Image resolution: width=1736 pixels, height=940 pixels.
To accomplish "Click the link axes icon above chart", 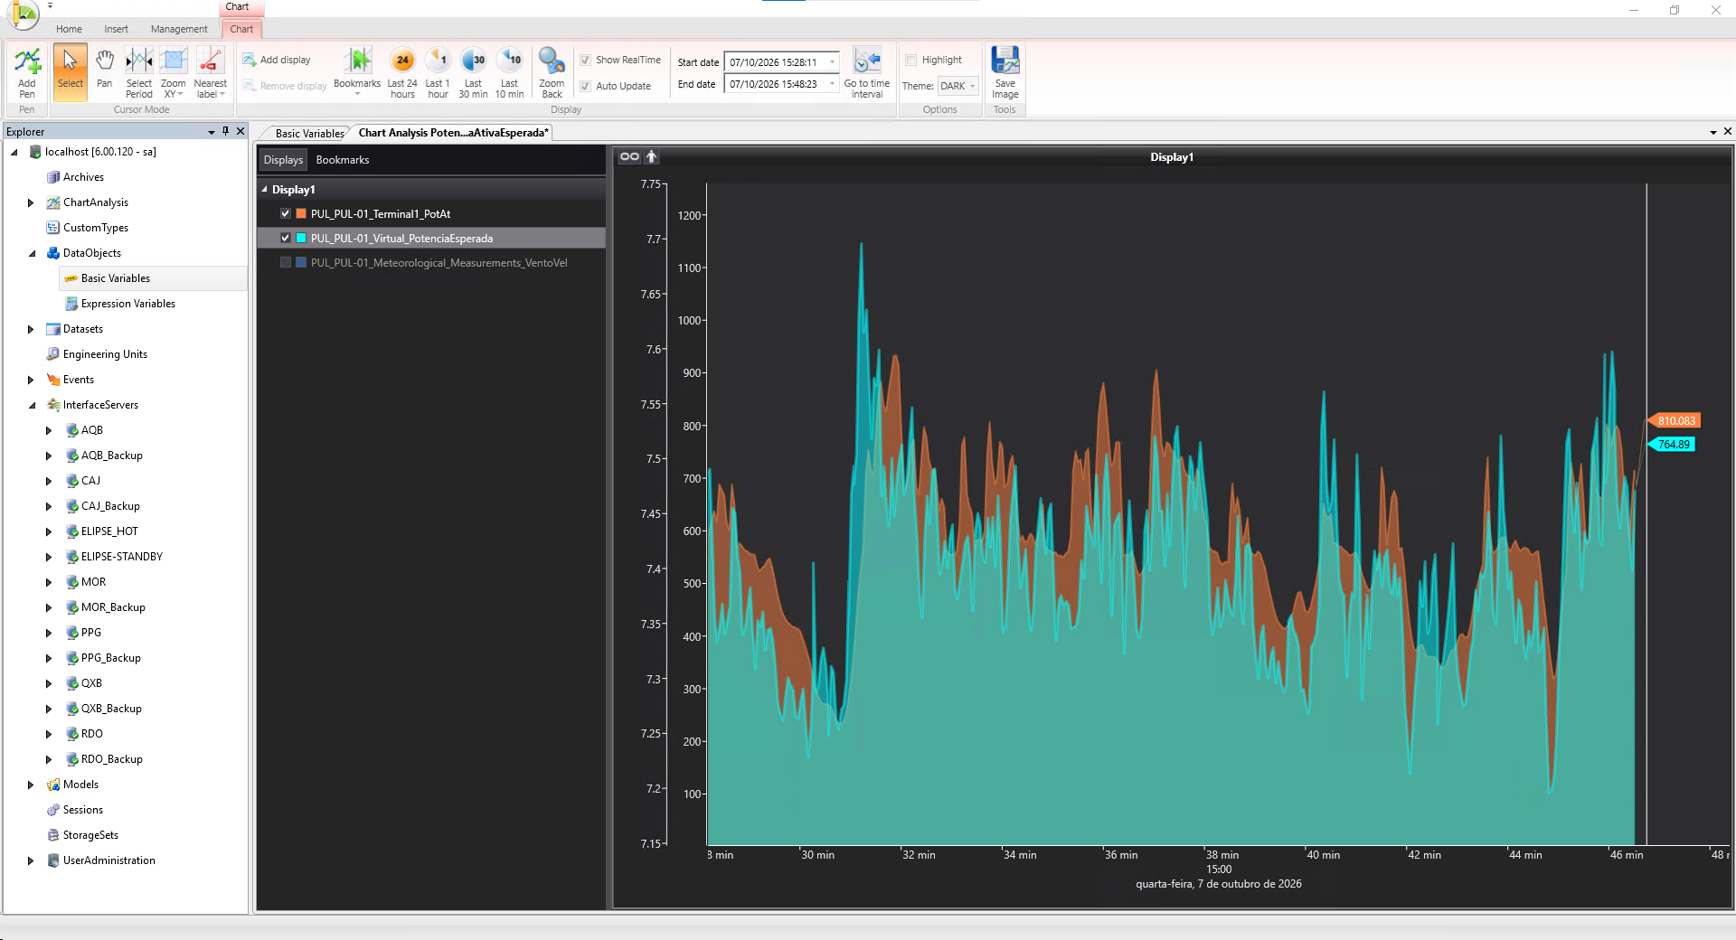I will point(629,156).
